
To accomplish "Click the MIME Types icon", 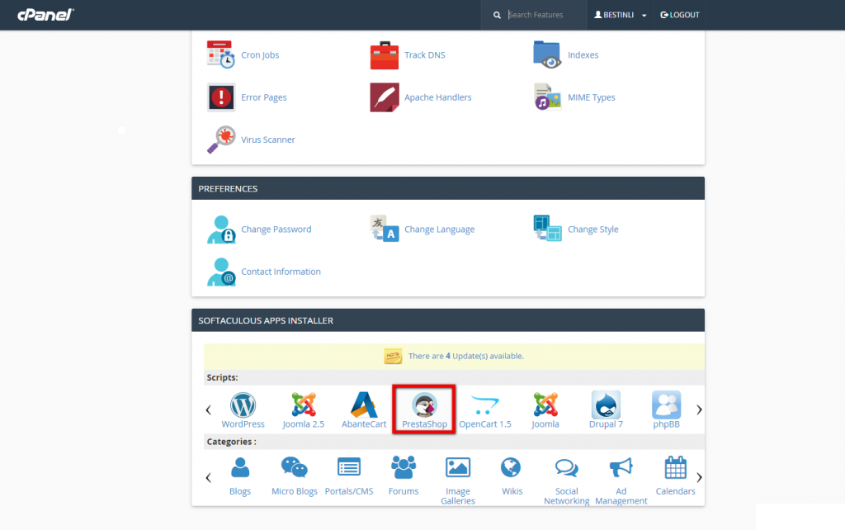I will click(547, 97).
